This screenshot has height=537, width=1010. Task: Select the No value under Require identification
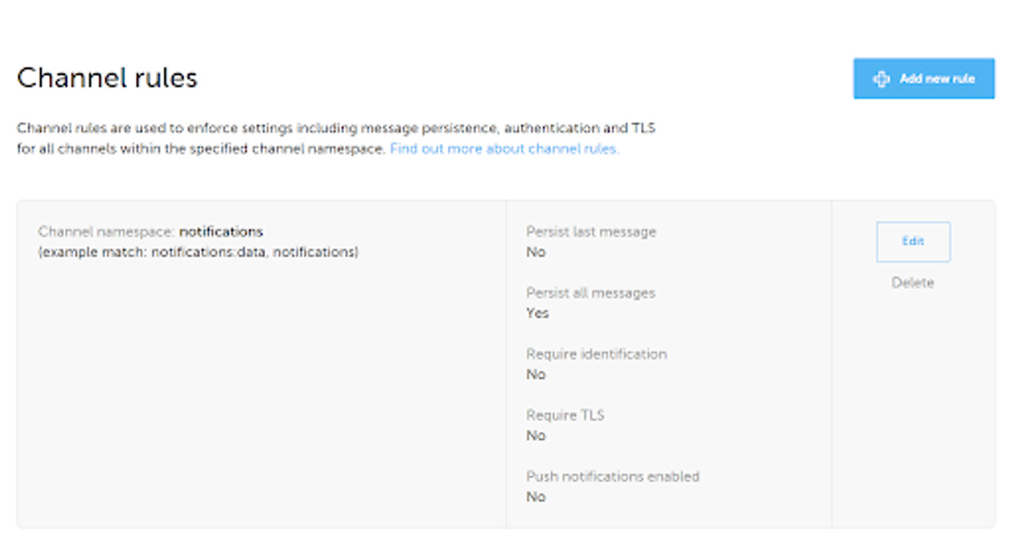pyautogui.click(x=536, y=374)
